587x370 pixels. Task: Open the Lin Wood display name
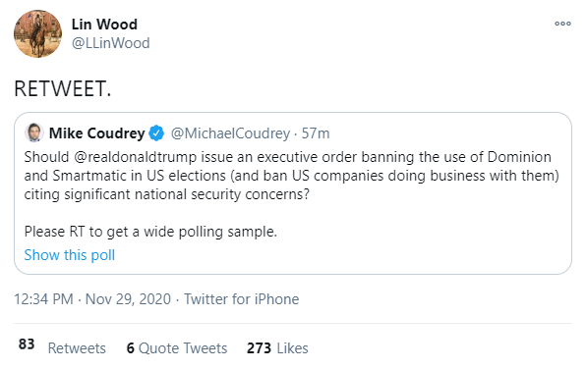[104, 25]
